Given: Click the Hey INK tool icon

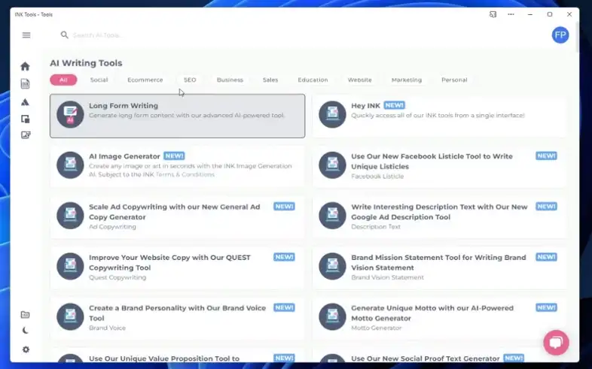Looking at the screenshot, I should pyautogui.click(x=332, y=114).
